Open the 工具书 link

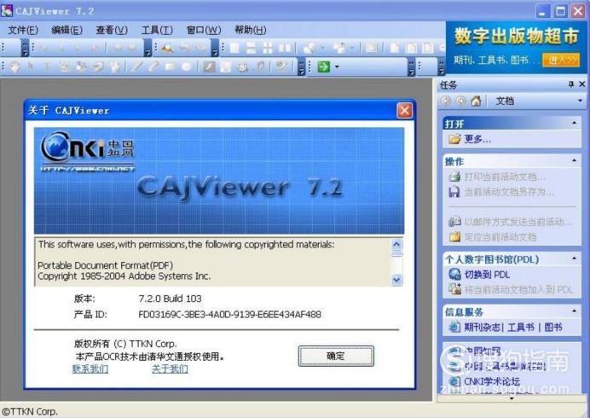(521, 327)
